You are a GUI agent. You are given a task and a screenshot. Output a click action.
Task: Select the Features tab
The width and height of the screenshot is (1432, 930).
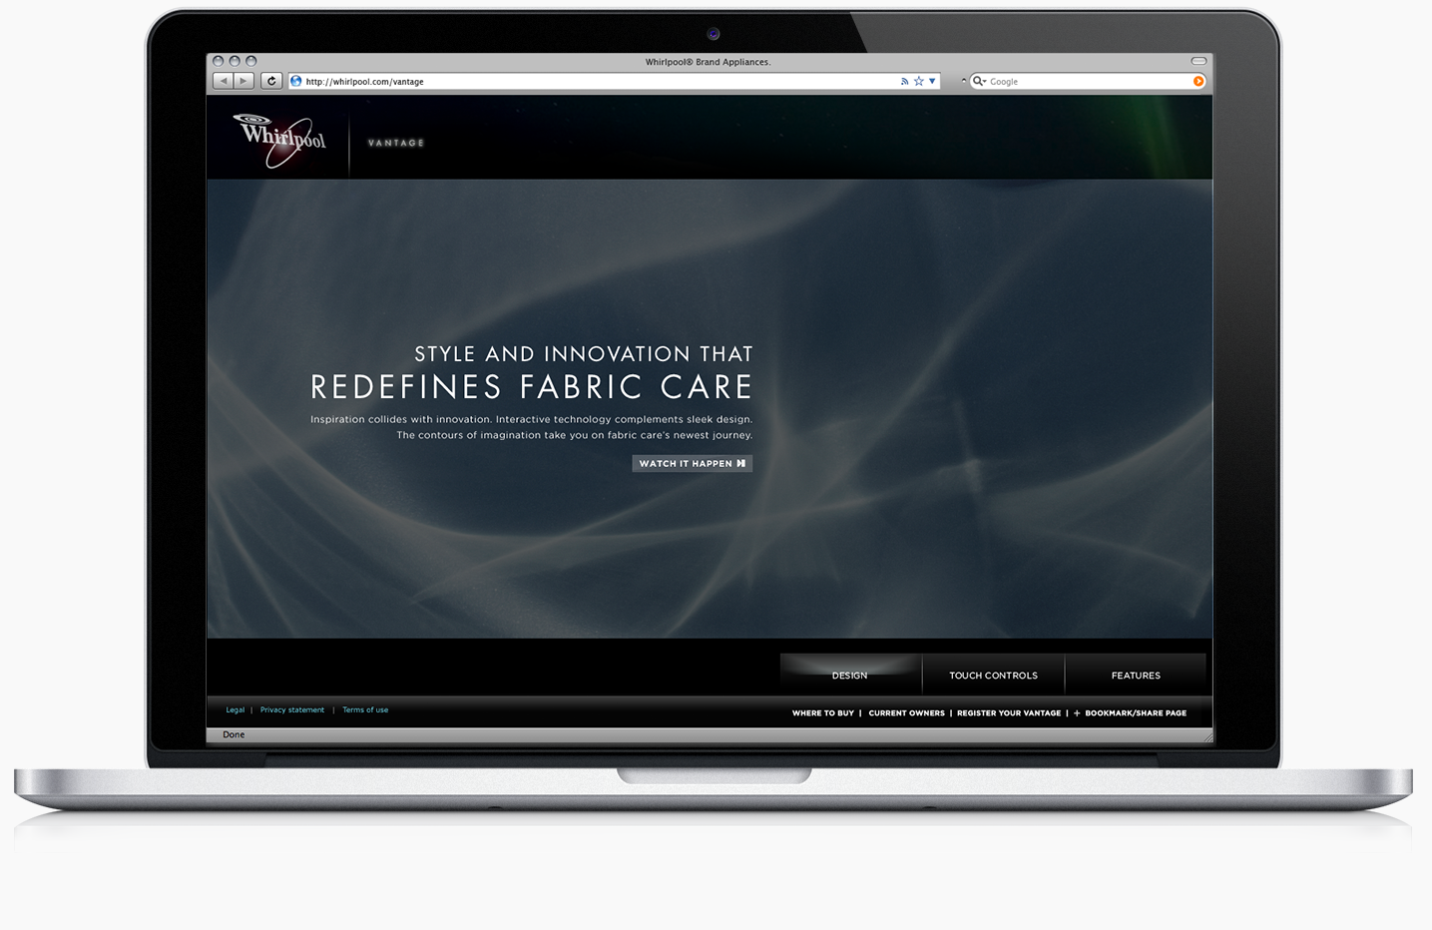pyautogui.click(x=1136, y=676)
